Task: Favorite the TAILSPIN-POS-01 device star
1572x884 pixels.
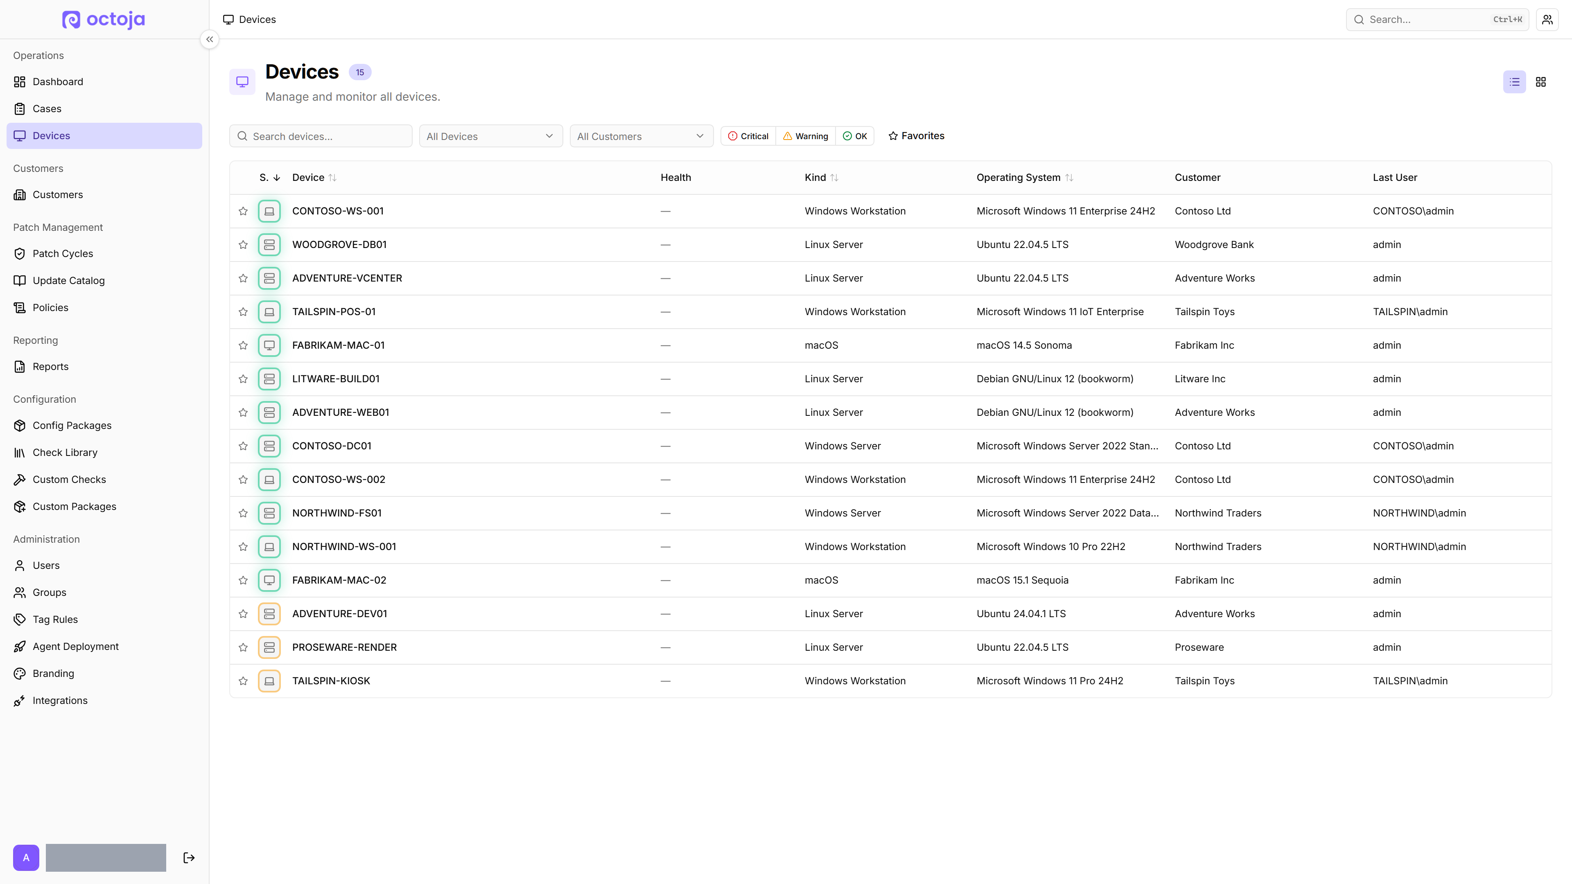Action: [243, 312]
